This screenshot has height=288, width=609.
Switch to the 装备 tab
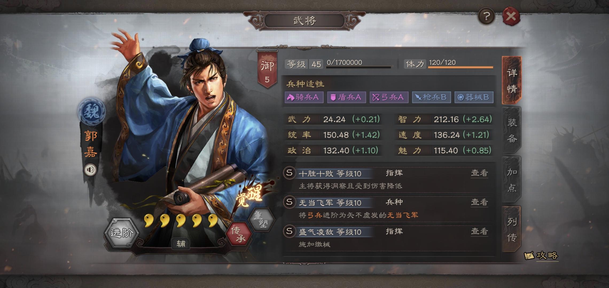point(512,130)
